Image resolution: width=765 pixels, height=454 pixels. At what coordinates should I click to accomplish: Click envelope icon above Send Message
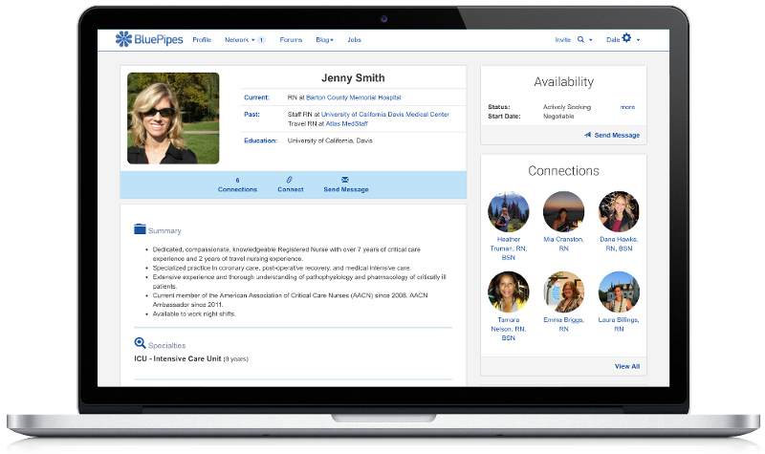tap(345, 180)
